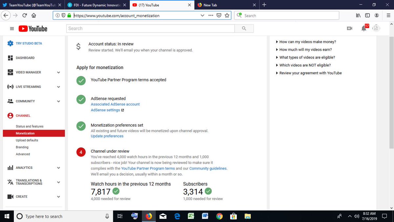Expand the Create section
The image size is (394, 222).
[58, 197]
